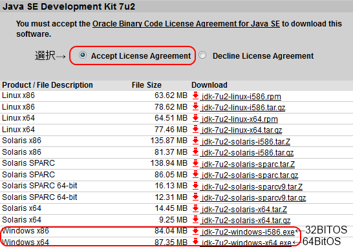Viewport: 353px width, 247px height.
Task: Click download icon for jdk-7u2-linux-x64.tar.gz
Action: pyautogui.click(x=195, y=130)
